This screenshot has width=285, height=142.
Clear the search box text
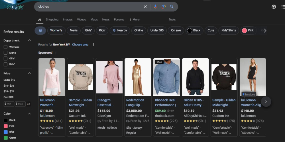145,7
